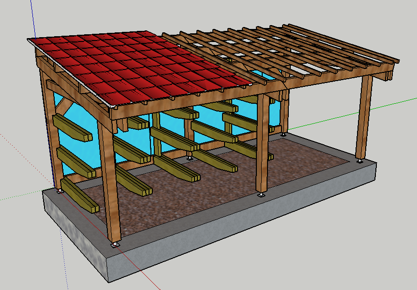Select the far right timber post
417x290 pixels.
tap(364, 117)
